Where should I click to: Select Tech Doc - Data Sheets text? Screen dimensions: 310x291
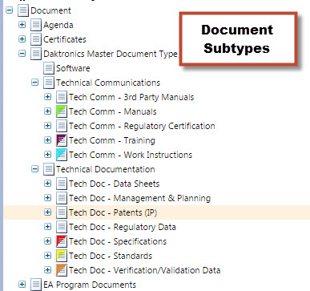coord(115,184)
